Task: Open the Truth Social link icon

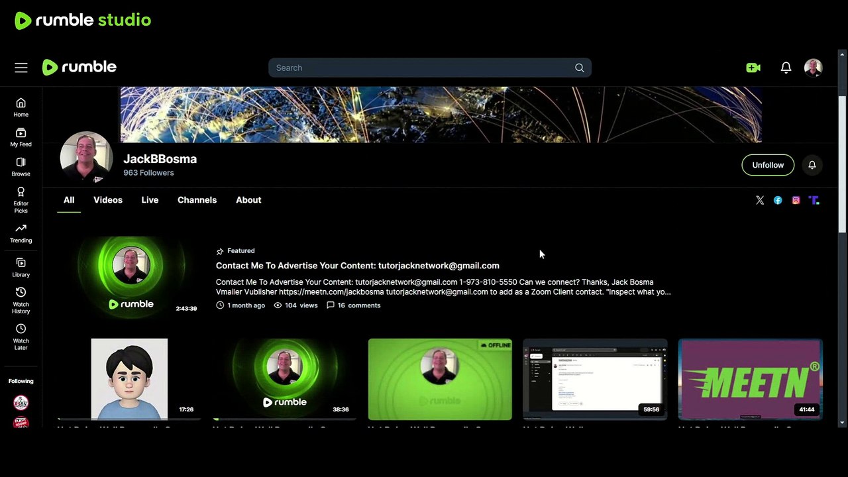Action: click(814, 200)
